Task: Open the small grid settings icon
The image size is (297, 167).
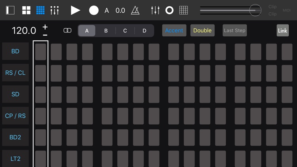Action: coord(183,10)
